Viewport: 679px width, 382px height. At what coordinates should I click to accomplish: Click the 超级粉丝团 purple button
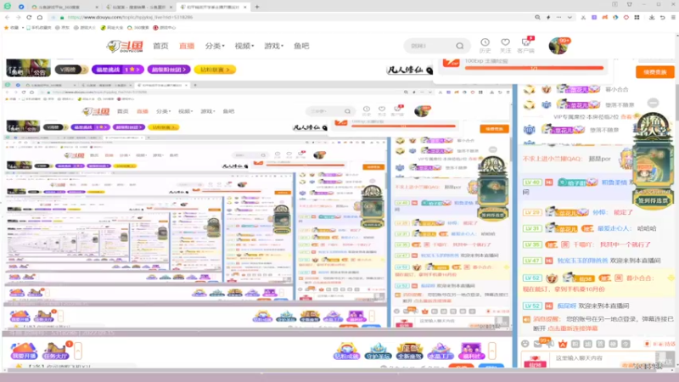coord(169,70)
